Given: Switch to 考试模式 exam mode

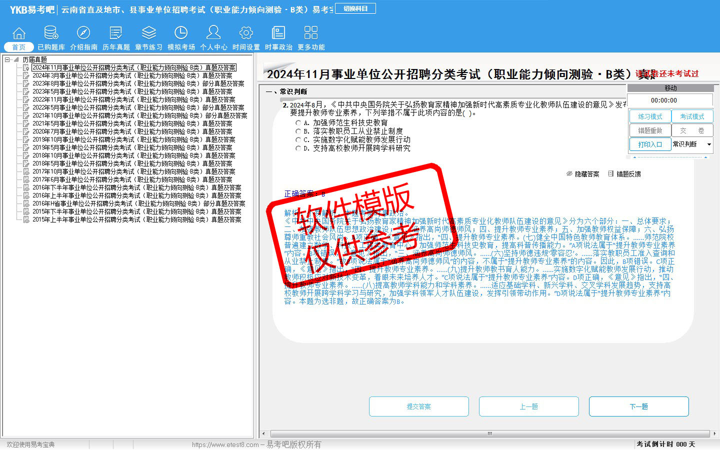Looking at the screenshot, I should coord(692,116).
